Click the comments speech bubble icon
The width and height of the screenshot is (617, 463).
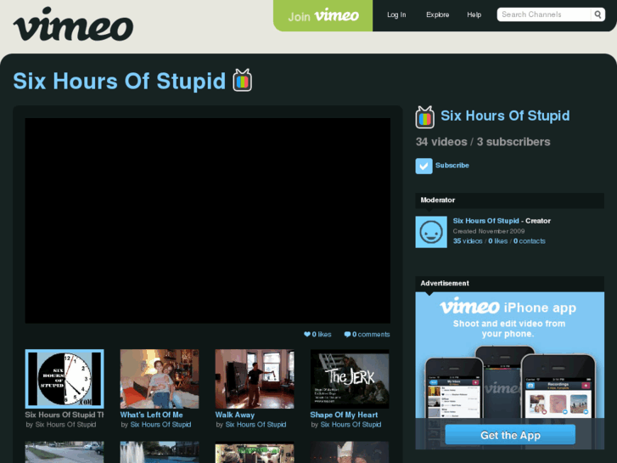point(347,335)
